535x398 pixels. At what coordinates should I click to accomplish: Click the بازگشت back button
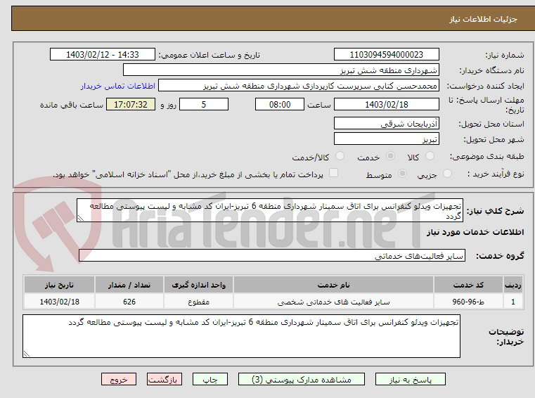[x=165, y=379]
